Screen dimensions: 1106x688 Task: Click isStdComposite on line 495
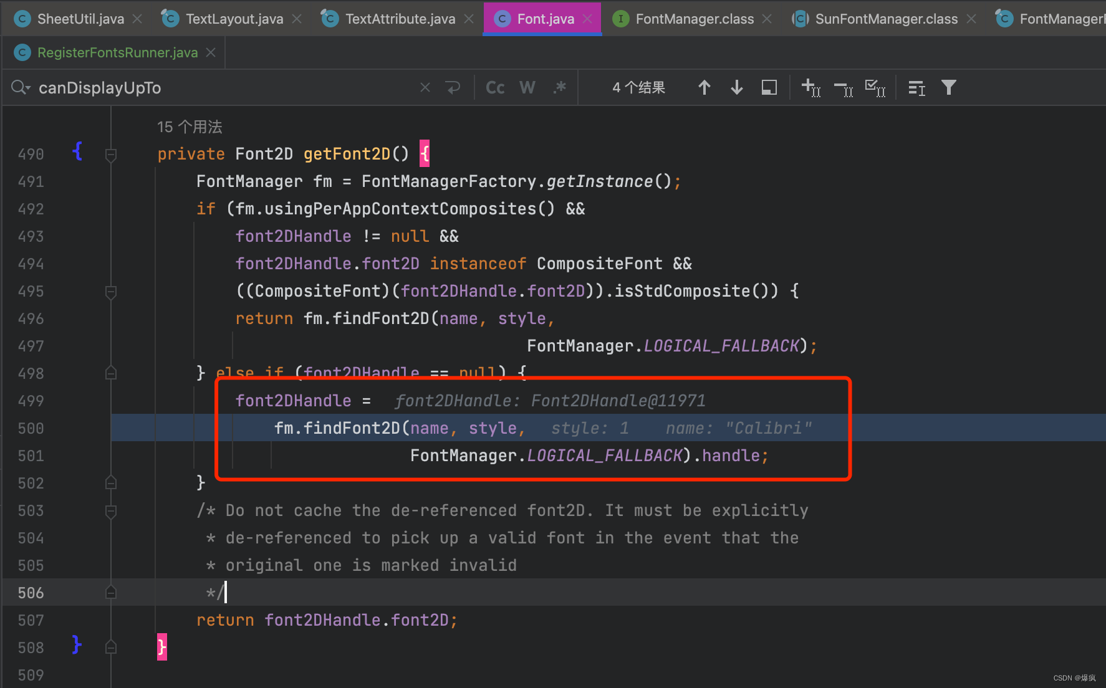point(682,291)
